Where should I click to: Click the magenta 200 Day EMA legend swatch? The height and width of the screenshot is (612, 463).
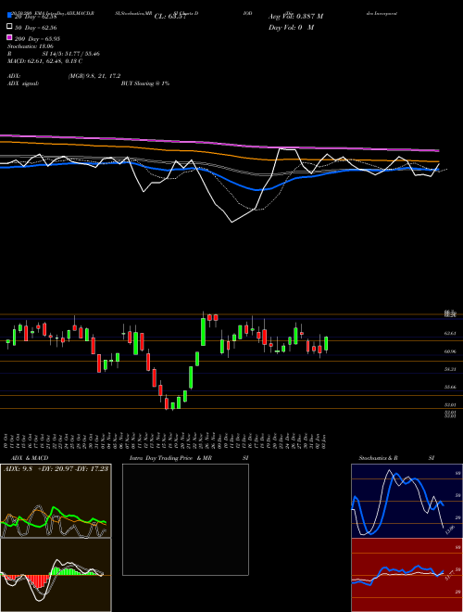pos(10,37)
